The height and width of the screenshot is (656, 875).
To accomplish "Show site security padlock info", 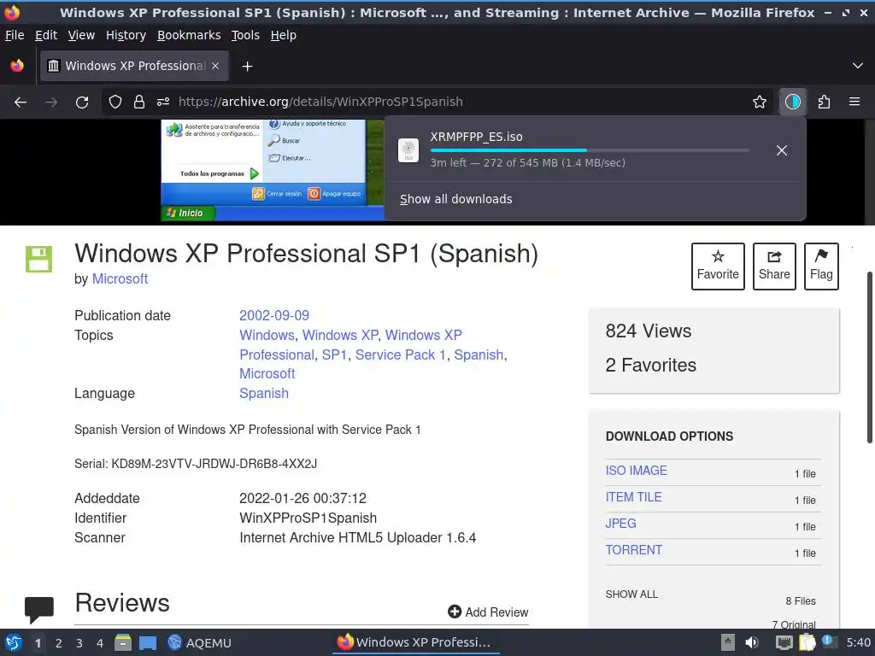I will (x=139, y=102).
